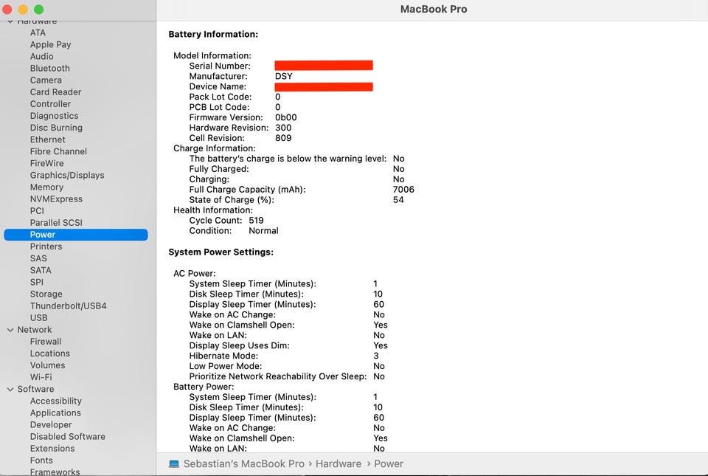This screenshot has width=708, height=476.
Task: Open Firewall under Network
Action: 46,342
